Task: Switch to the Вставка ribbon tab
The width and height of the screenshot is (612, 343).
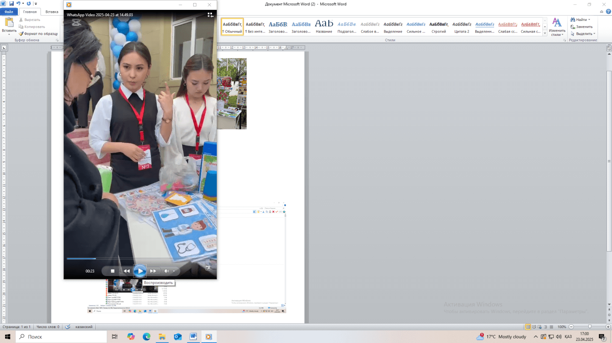Action: click(52, 12)
